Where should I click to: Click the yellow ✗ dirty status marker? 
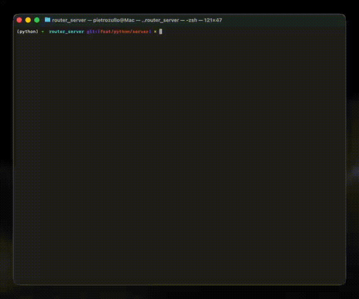pos(155,32)
